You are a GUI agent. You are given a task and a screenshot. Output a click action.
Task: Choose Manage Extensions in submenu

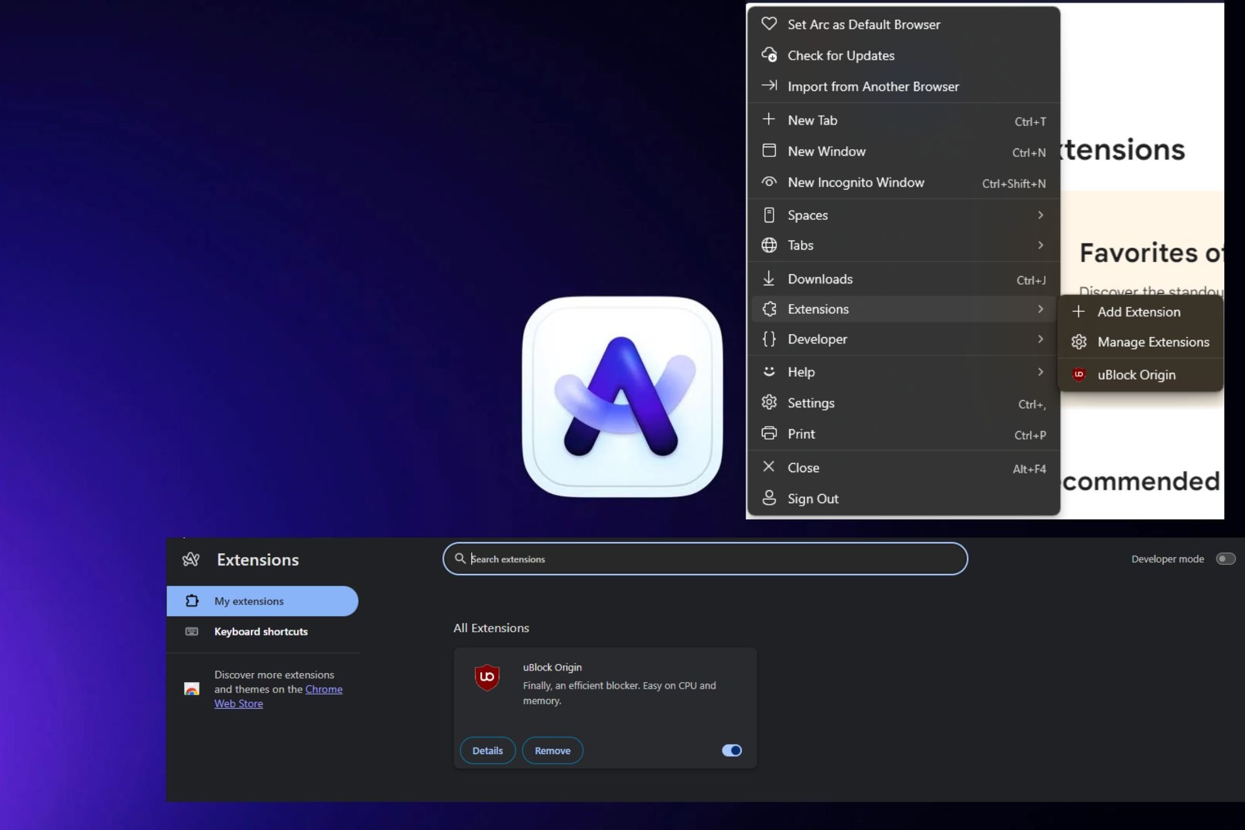1141,342
